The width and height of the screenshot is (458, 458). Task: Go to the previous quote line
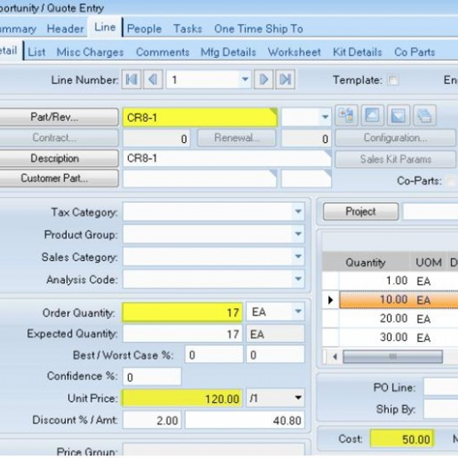click(x=153, y=79)
